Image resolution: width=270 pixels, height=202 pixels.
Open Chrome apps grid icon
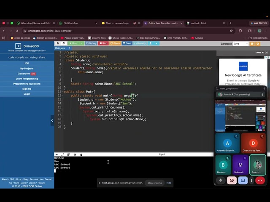point(4,38)
